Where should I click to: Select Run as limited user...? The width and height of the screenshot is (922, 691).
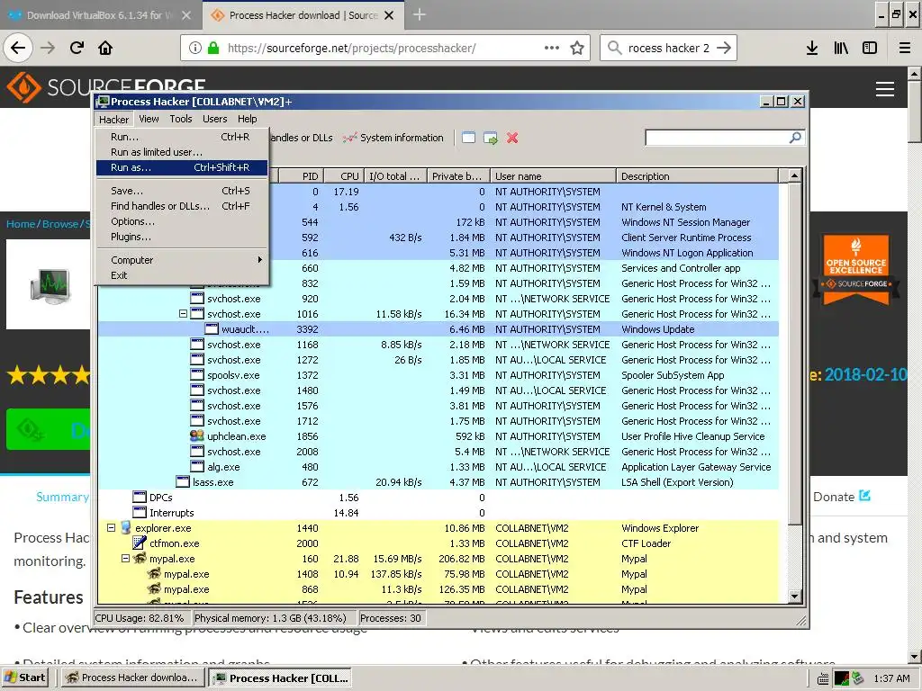(182, 152)
